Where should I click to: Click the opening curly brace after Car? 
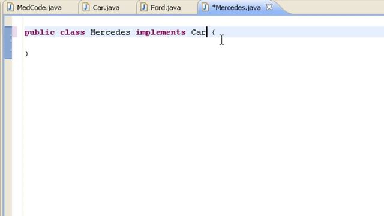pyautogui.click(x=214, y=32)
